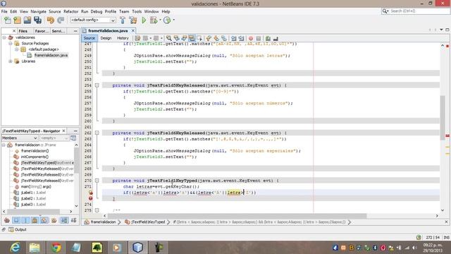Click the editor Find Selection magnifier icon
The height and width of the screenshot is (254, 451).
coord(169,38)
